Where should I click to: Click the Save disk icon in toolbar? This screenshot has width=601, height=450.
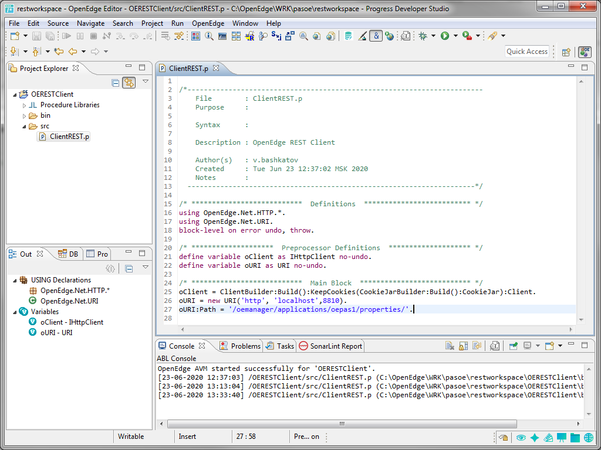coord(36,36)
